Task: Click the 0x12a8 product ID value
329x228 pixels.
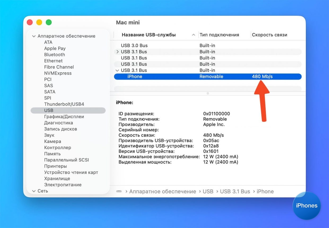Action: point(211,146)
